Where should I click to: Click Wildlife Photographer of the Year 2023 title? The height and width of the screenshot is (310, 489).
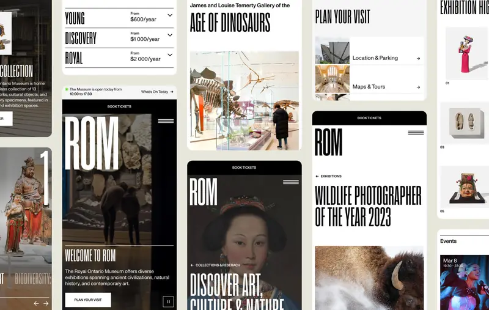[x=368, y=206]
